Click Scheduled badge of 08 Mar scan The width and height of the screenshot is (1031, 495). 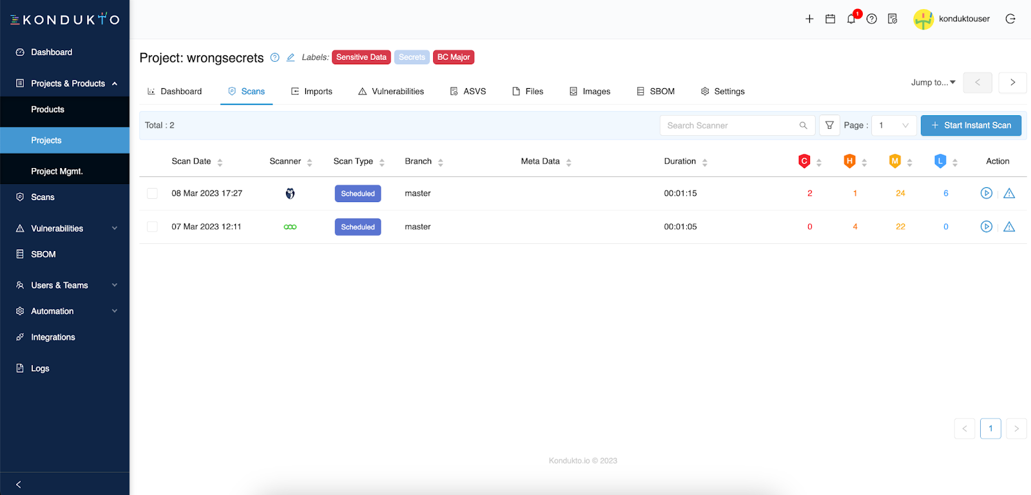coord(358,194)
